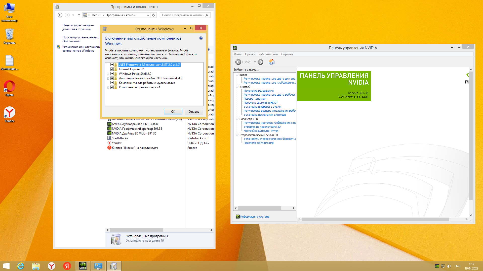Image resolution: width=483 pixels, height=271 pixels.
Task: Click the refresh button in address bar
Action: point(153,15)
